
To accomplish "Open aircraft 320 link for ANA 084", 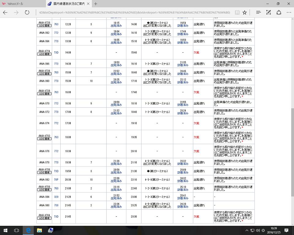I will (56, 197).
